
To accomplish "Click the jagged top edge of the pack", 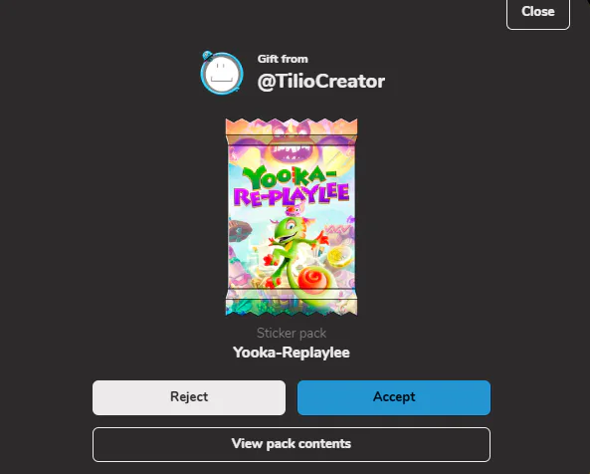I will point(292,126).
